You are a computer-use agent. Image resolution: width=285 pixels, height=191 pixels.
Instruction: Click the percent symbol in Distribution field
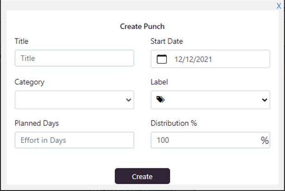coord(265,140)
